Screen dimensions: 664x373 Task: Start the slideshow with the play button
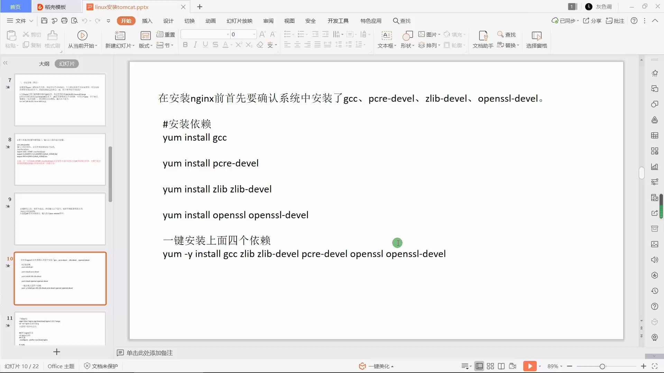click(530, 366)
